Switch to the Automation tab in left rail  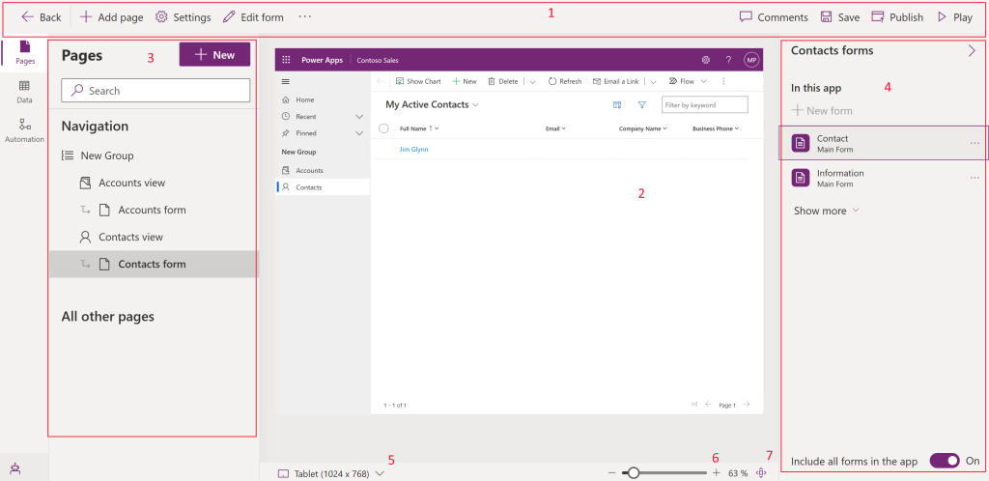pyautogui.click(x=24, y=130)
